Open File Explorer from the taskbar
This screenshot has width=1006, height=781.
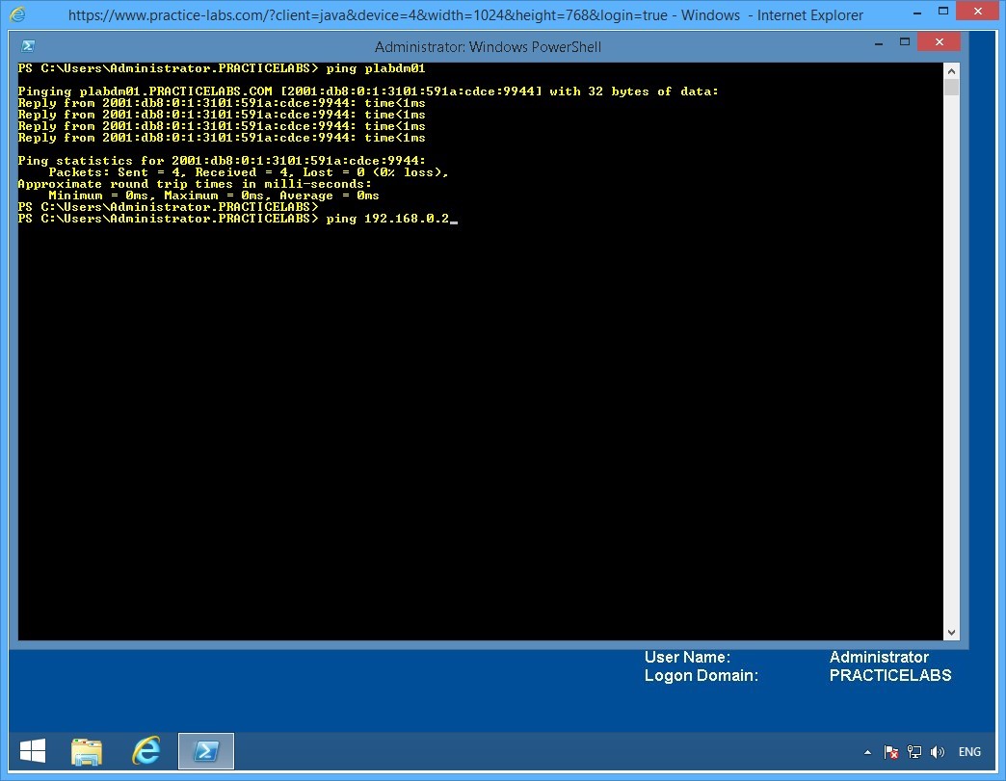[87, 750]
